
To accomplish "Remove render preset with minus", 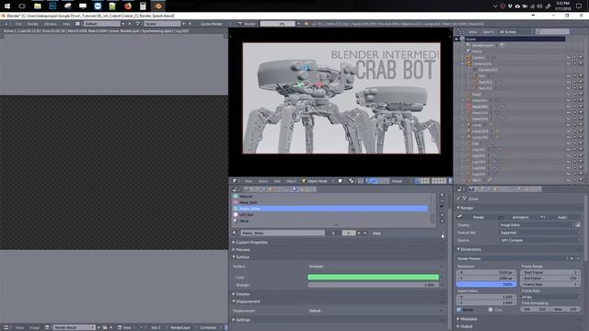I will click(x=578, y=258).
